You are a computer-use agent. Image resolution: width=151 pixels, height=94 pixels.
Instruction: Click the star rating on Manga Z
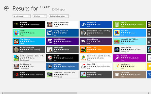pos(25,75)
